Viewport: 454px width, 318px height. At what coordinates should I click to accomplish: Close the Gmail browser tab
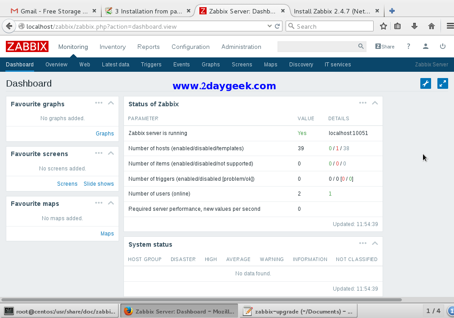pos(94,11)
